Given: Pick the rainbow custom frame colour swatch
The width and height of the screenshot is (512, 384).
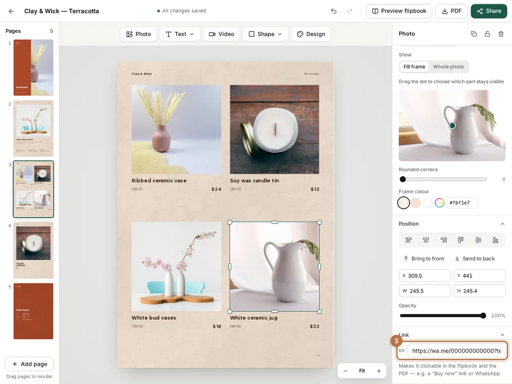Looking at the screenshot, I should point(439,203).
